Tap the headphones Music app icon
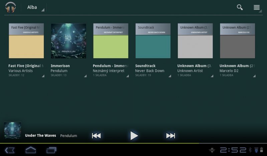This screenshot has height=156, width=267. (10, 7)
